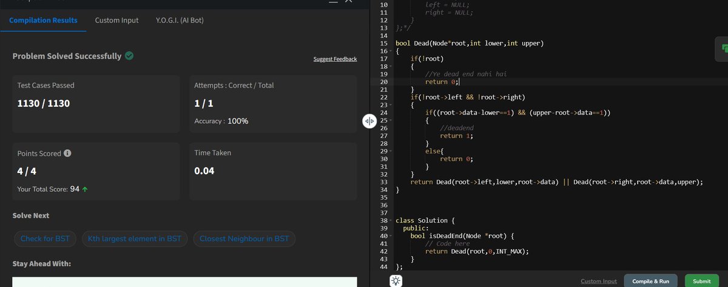Click the '0.04' time taken value
The image size is (728, 287).
tap(204, 171)
